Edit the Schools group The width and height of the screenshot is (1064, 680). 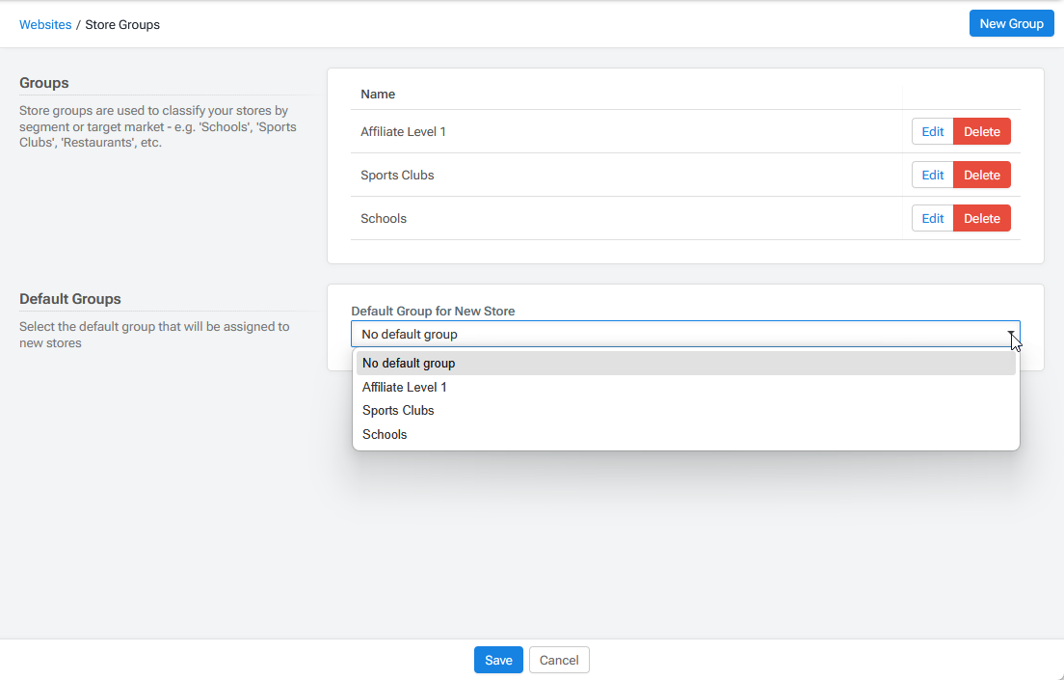pos(932,219)
